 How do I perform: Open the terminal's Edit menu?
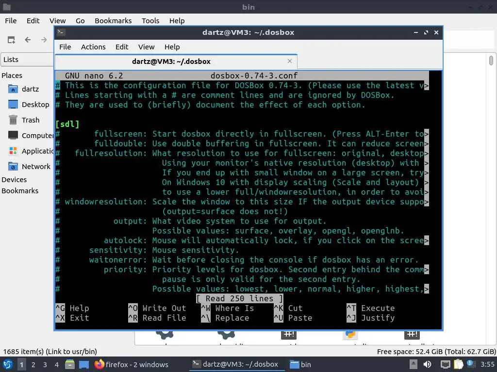pyautogui.click(x=122, y=47)
